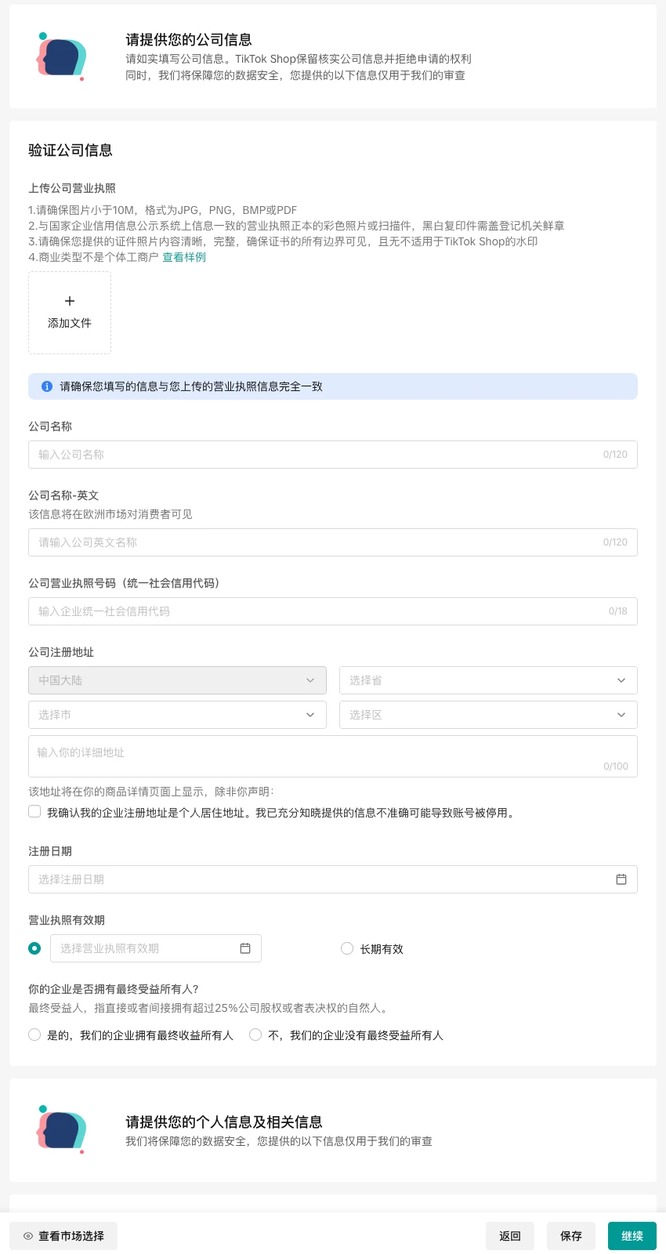Viewport: 666px width, 1254px height.
Task: Open calendar icon in registration date field
Action: [x=621, y=879]
